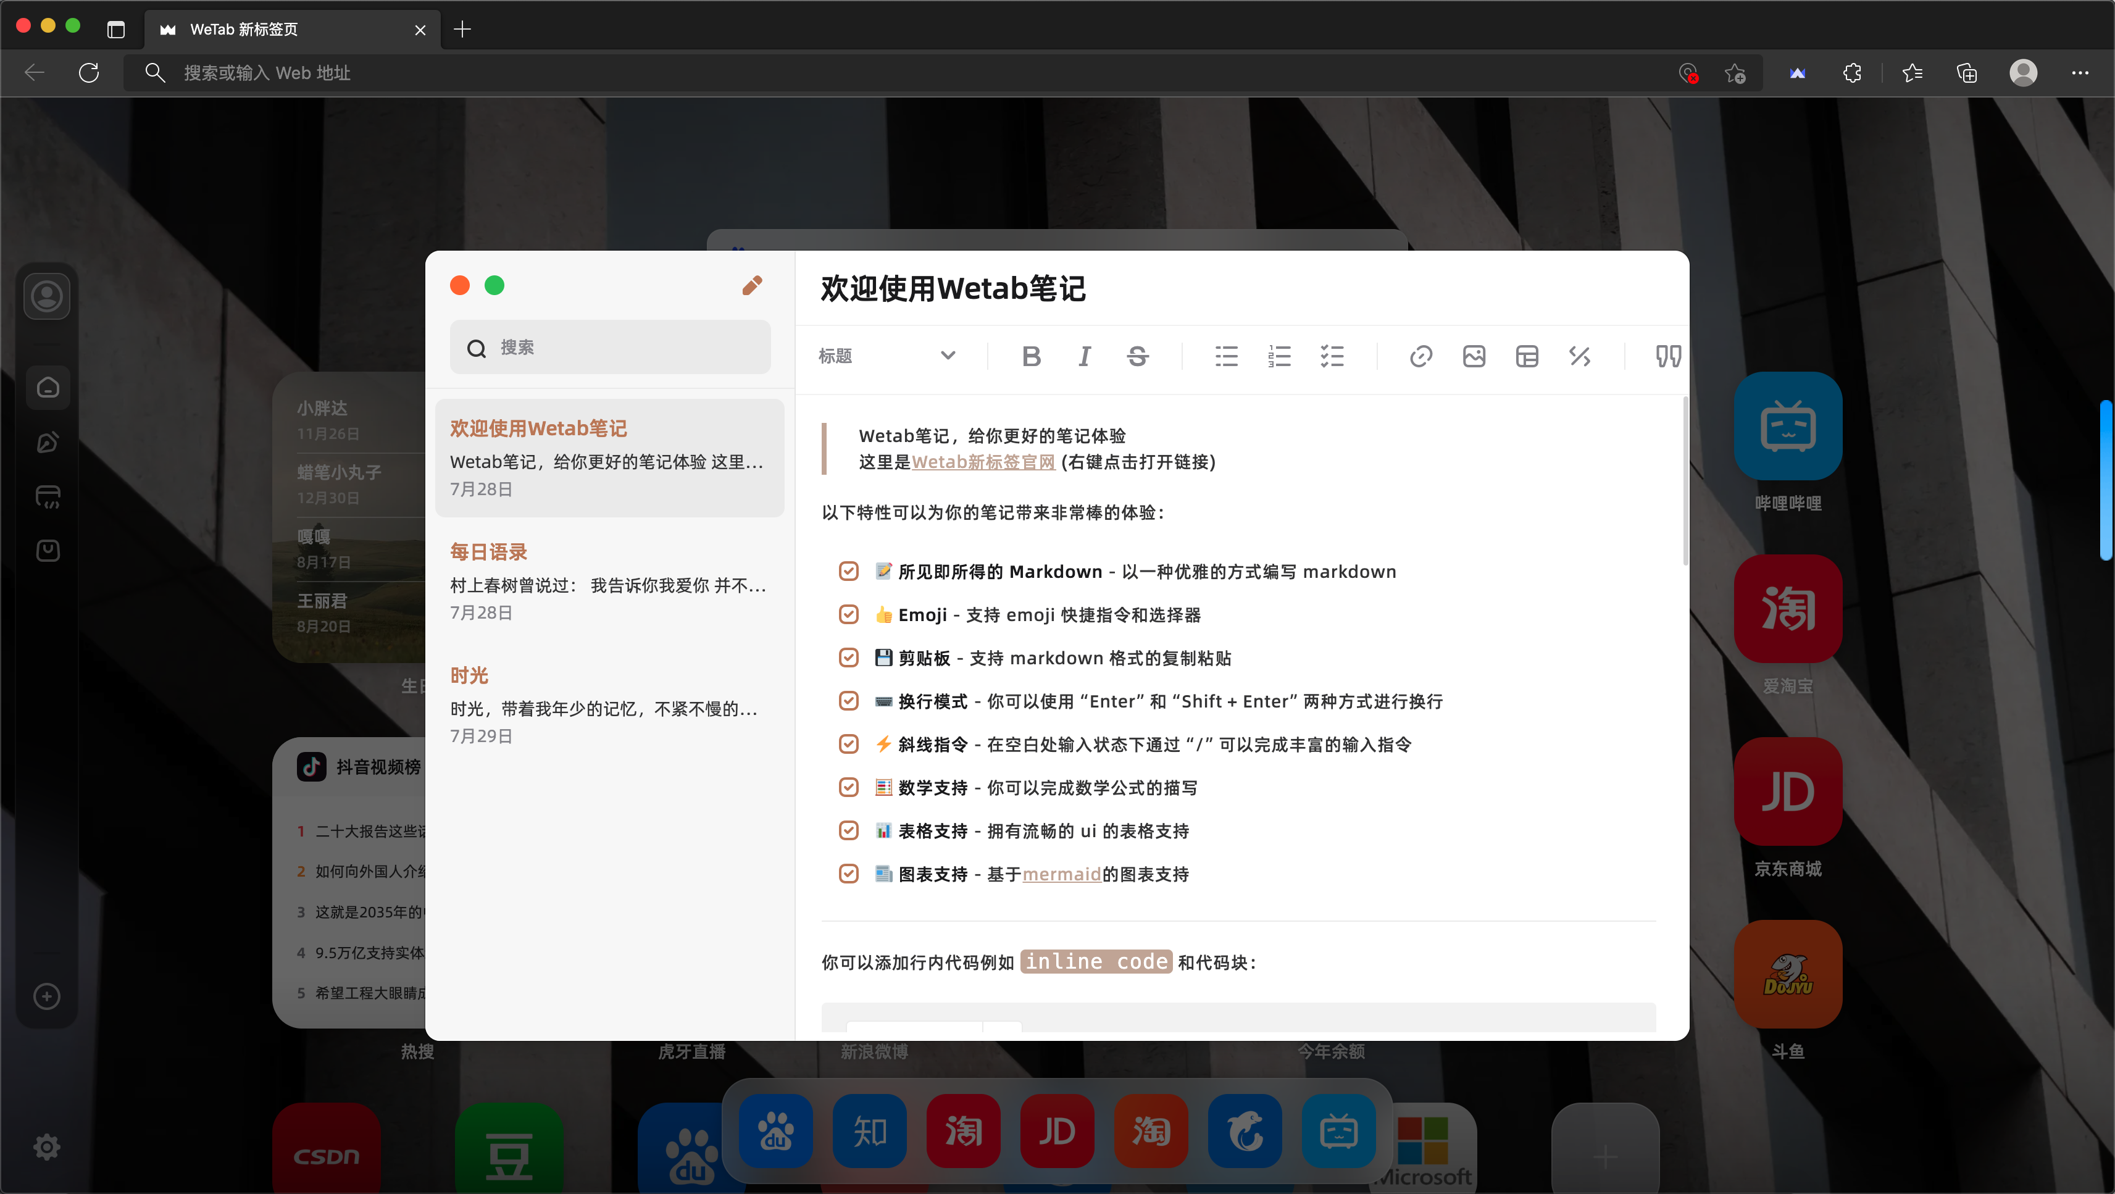Viewport: 2115px width, 1194px height.
Task: Toggle bold formatting in note toolbar
Action: click(1031, 356)
